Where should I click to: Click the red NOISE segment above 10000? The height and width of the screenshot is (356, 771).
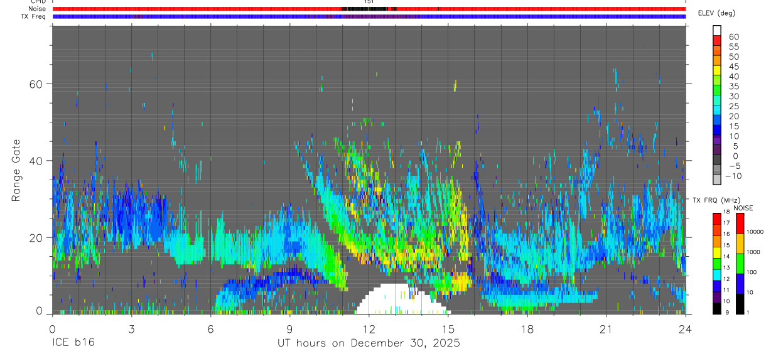click(740, 224)
